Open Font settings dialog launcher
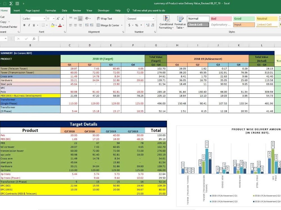 coord(65,32)
